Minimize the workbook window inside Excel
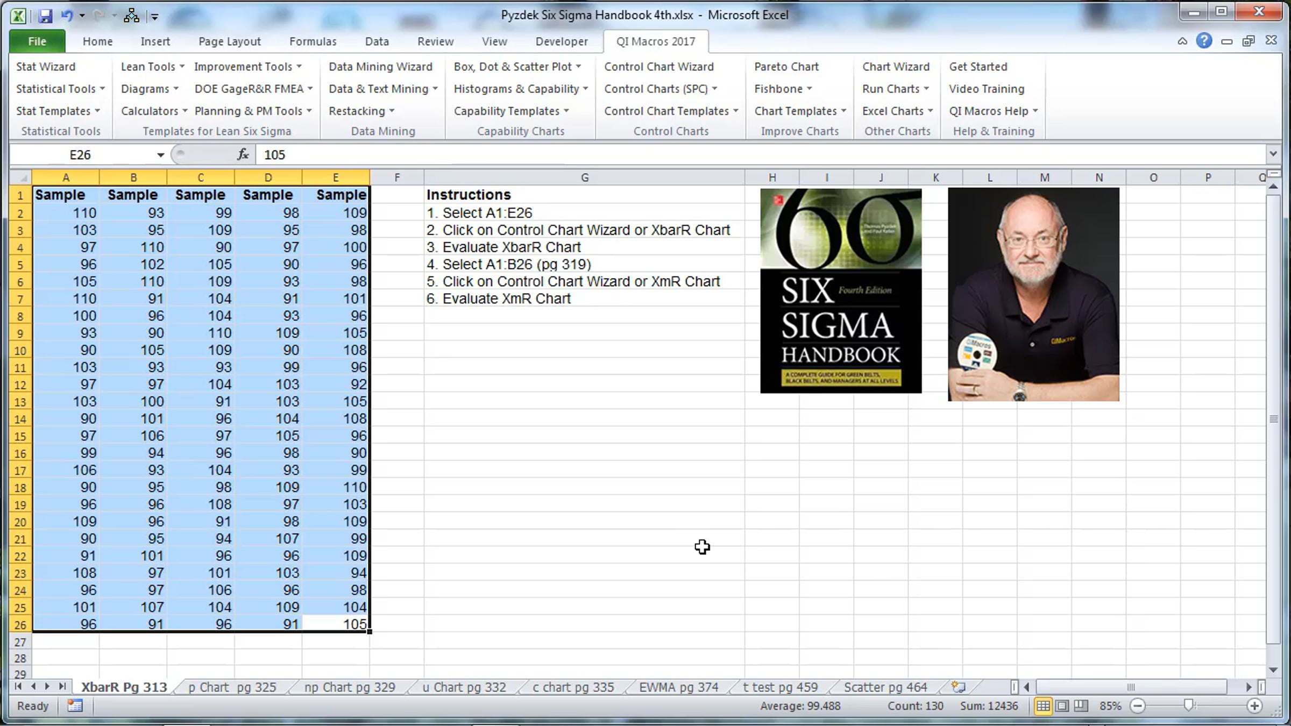1291x726 pixels. [x=1226, y=41]
